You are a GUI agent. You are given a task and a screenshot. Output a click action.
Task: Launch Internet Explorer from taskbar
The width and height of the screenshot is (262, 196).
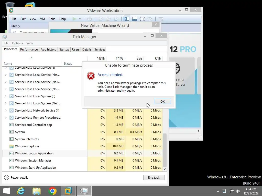pyautogui.click(x=21, y=191)
